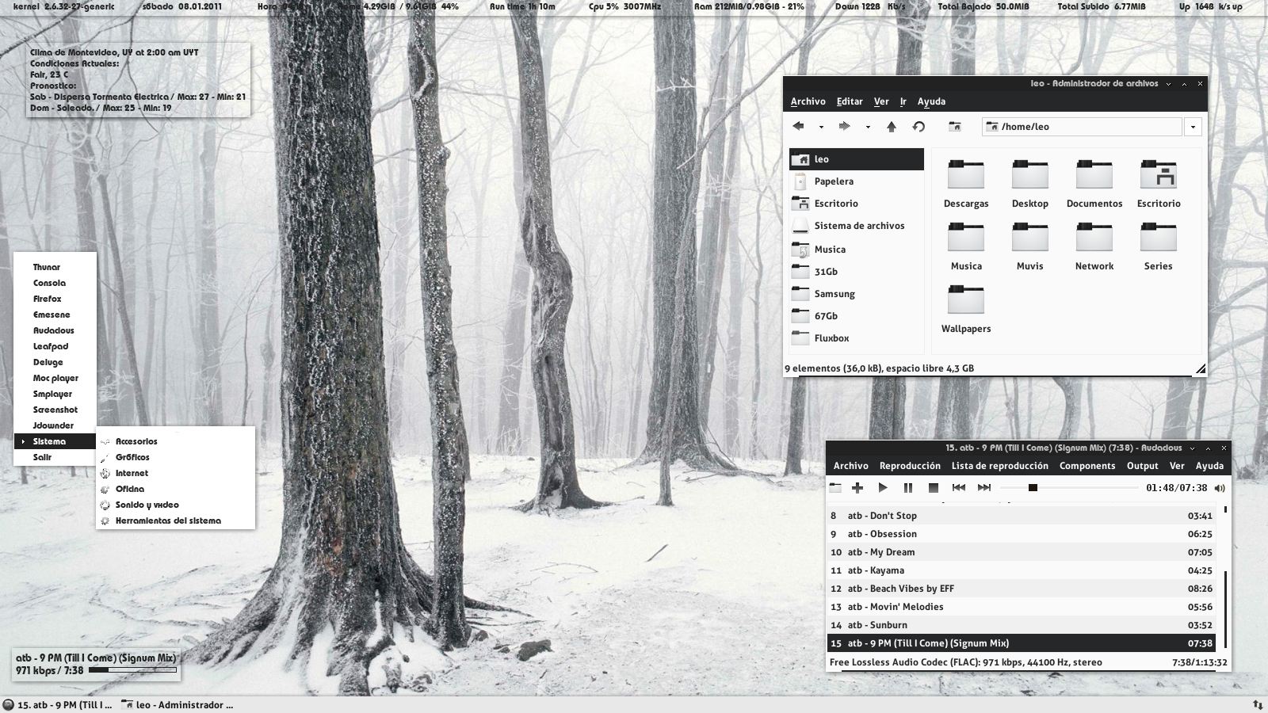Select the Wallpapers folder icon

[x=966, y=299]
